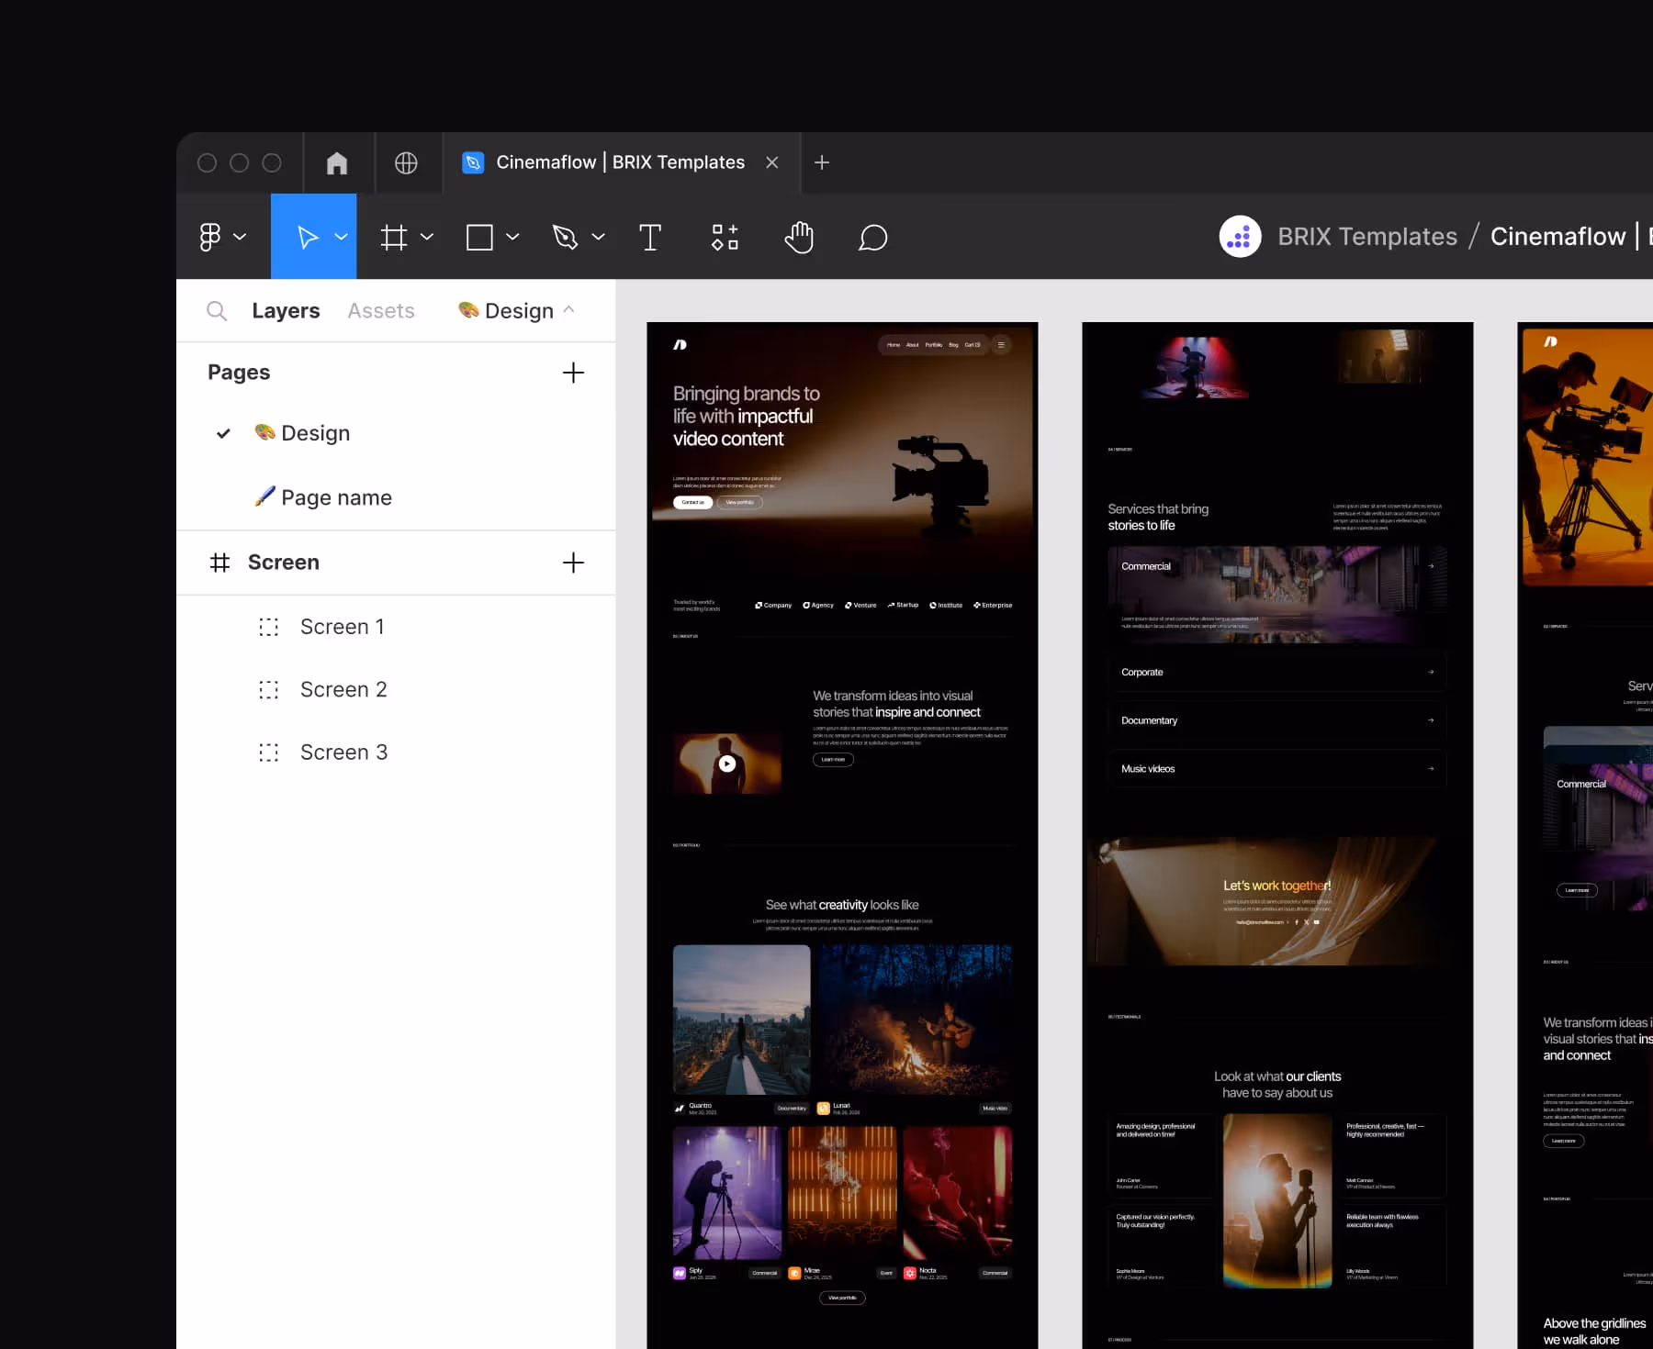Select the Hand tool

(798, 236)
